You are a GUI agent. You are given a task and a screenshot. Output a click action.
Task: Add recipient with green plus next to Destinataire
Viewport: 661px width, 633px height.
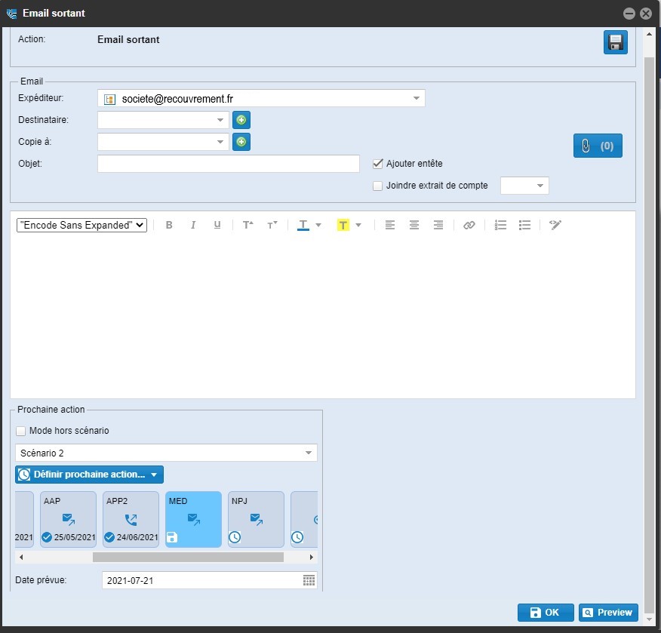[x=241, y=120]
